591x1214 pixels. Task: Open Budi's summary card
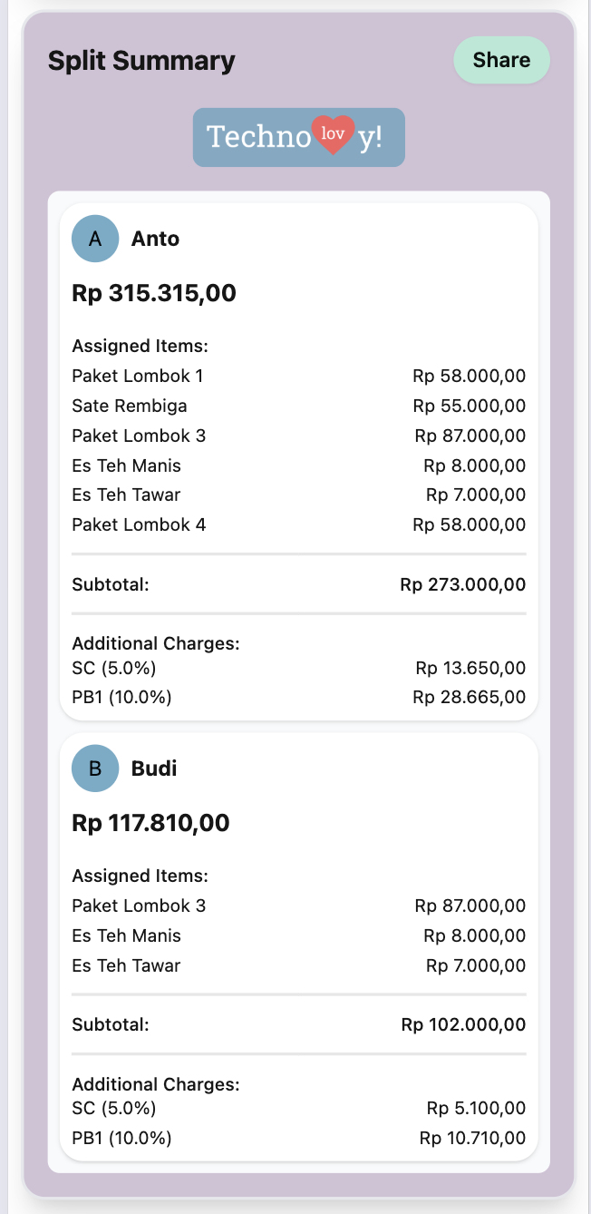(298, 953)
